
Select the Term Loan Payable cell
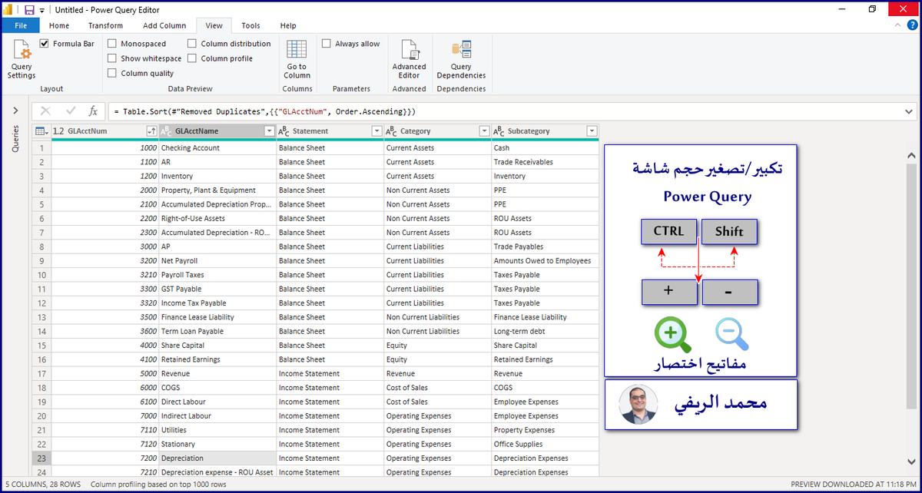(x=217, y=331)
